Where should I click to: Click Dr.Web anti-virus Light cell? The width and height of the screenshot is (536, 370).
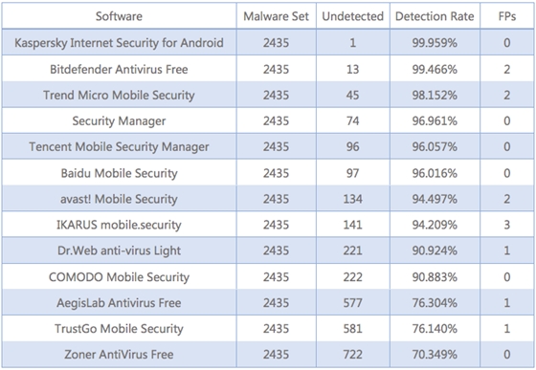tap(119, 250)
